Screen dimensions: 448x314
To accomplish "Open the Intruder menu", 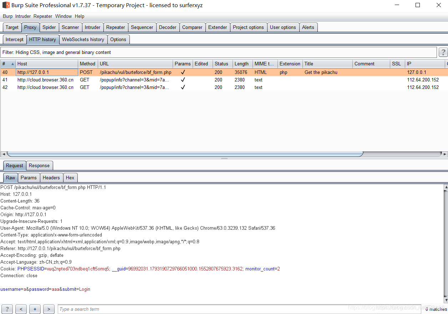I will pos(23,16).
